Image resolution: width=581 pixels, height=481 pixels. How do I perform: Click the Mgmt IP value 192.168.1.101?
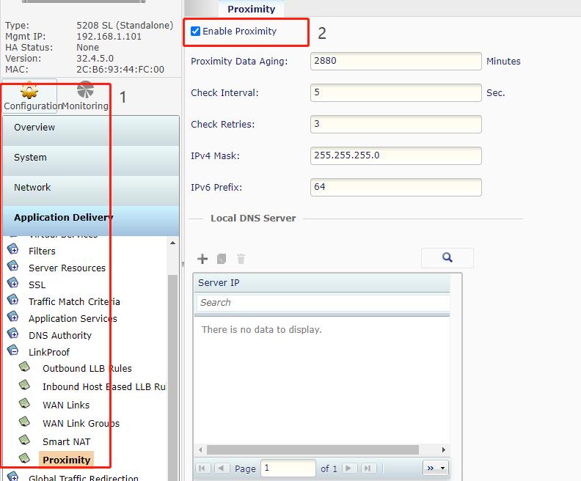(109, 37)
